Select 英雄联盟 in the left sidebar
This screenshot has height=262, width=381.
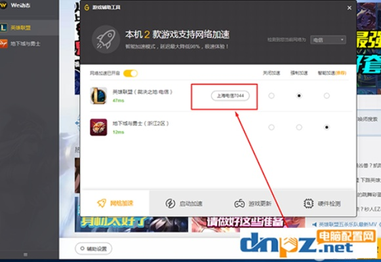point(29,28)
